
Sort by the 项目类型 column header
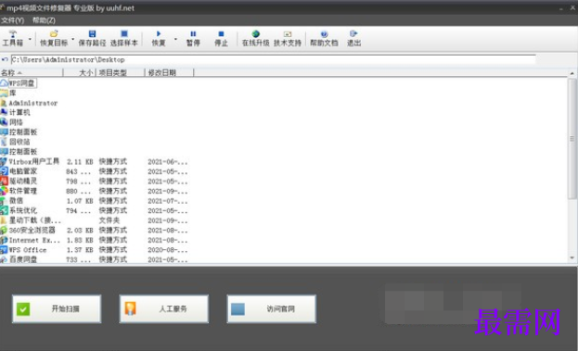click(121, 73)
